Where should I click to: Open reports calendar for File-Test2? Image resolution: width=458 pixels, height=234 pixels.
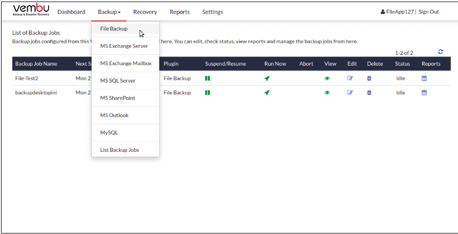(424, 79)
